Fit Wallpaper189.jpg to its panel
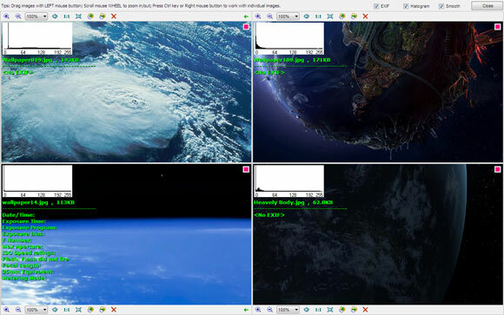504x315 pixels. [330, 16]
